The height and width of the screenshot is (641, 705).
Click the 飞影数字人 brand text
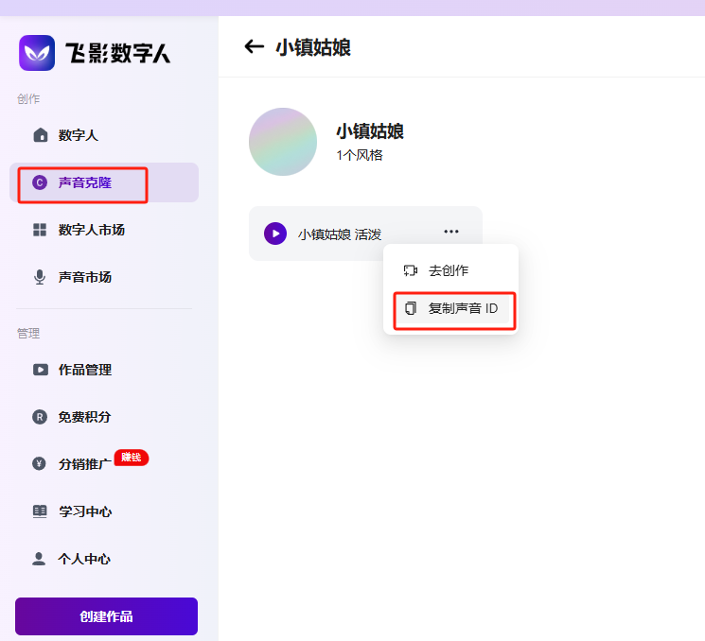point(117,54)
